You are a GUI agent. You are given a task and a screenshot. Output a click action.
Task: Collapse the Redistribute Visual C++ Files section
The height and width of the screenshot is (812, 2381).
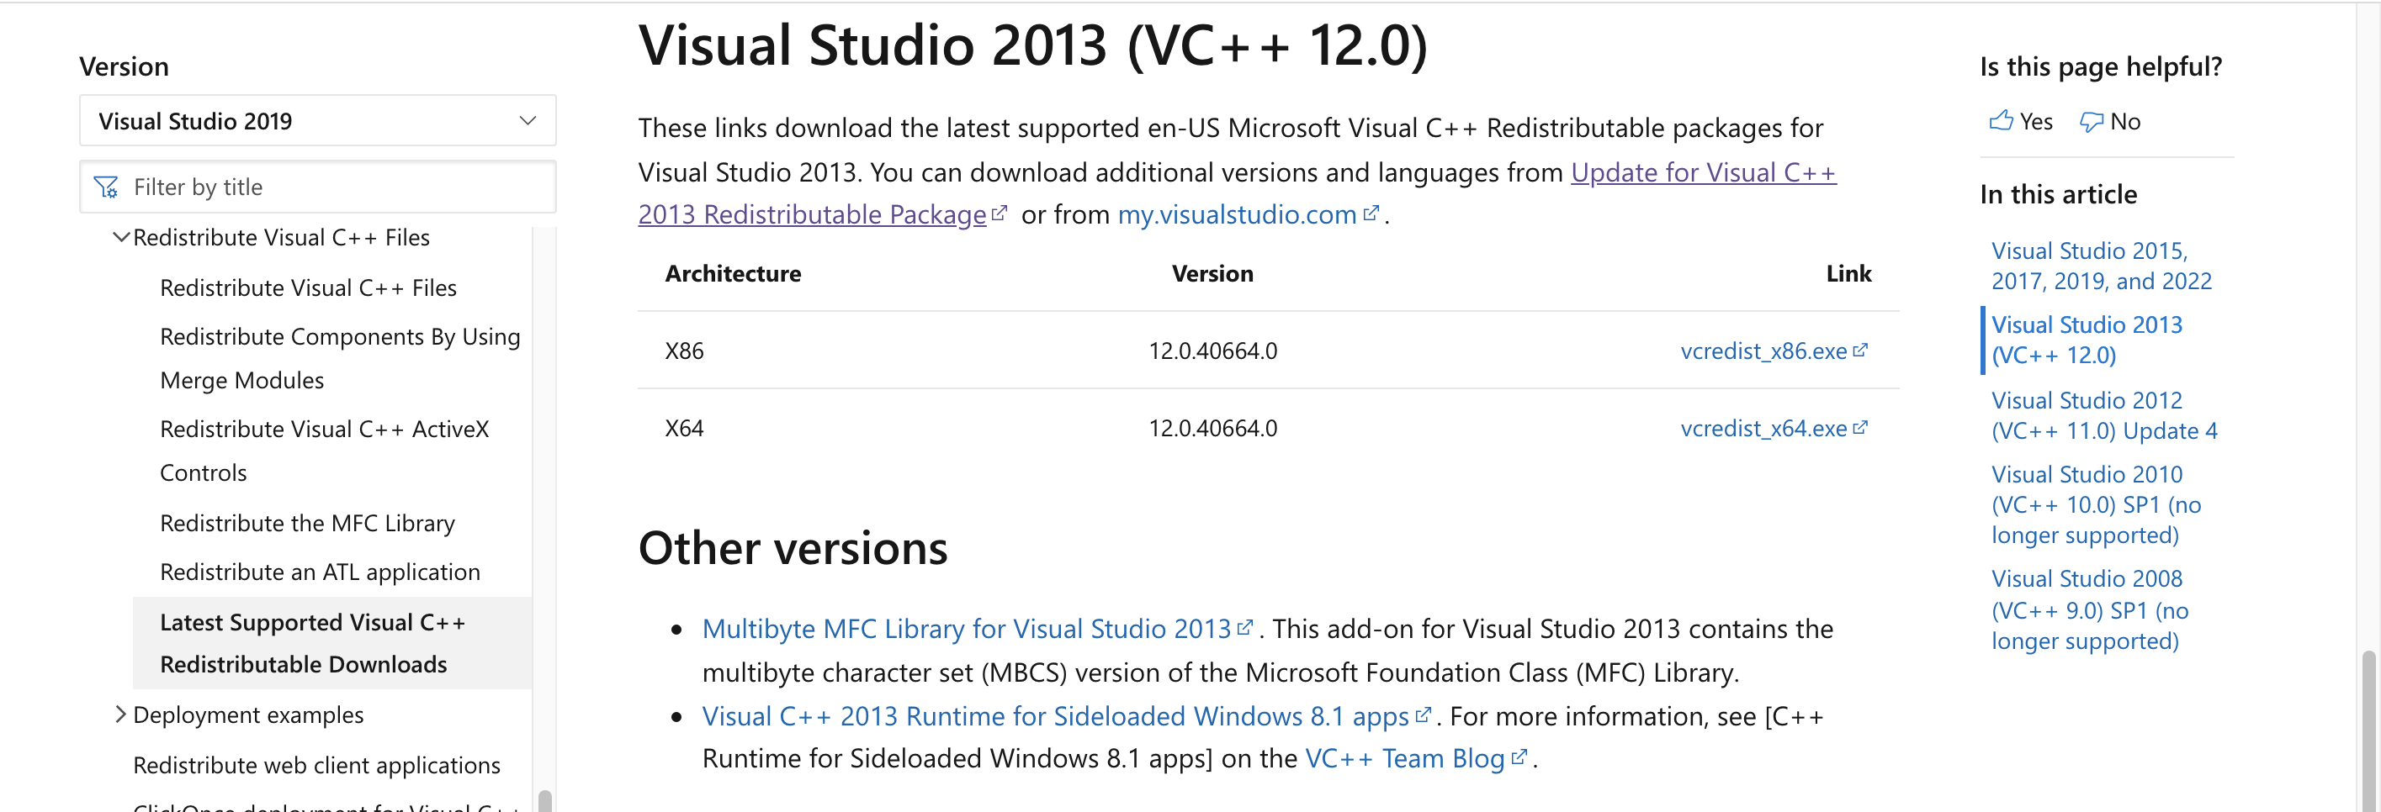click(x=120, y=237)
